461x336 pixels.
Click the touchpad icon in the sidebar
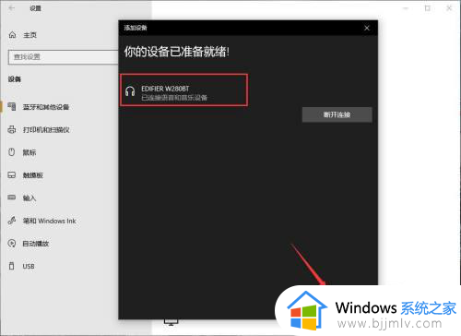click(x=12, y=175)
